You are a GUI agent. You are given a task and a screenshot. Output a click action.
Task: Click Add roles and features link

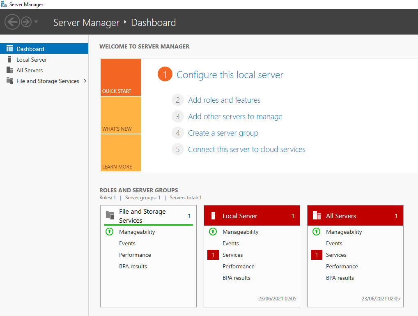(224, 100)
